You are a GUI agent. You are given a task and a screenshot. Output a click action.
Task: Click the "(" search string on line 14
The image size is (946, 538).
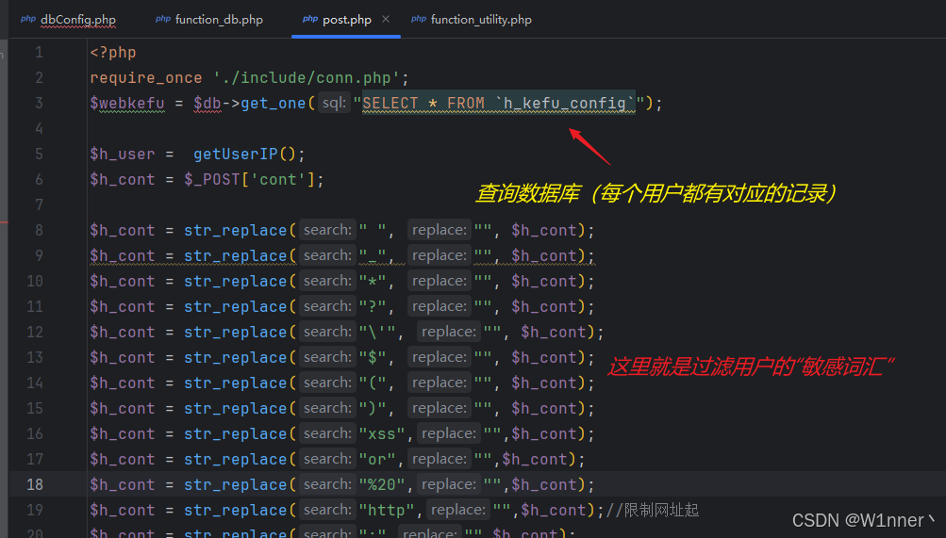click(373, 383)
